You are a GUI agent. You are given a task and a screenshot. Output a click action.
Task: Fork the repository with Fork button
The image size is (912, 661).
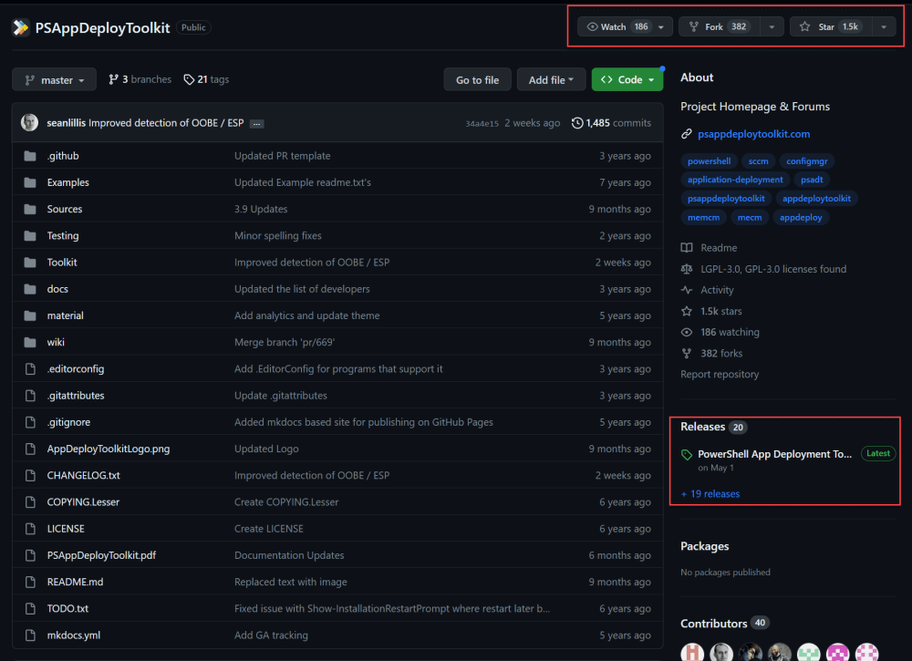tap(720, 26)
